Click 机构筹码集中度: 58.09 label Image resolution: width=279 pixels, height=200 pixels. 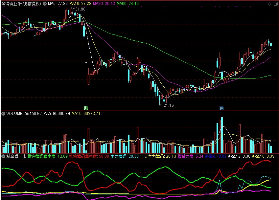89,156
